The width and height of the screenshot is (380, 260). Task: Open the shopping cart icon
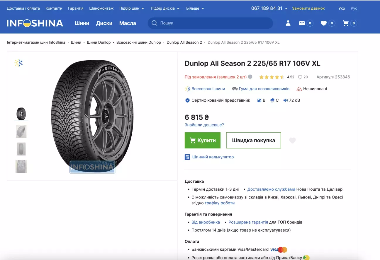(x=346, y=23)
